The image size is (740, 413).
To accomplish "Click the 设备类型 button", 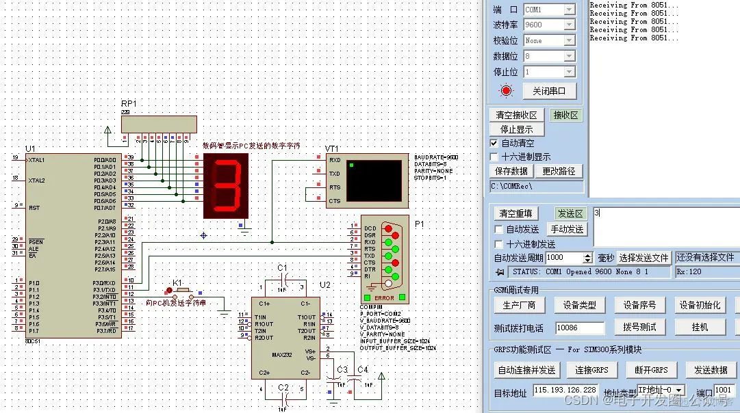I will [579, 305].
